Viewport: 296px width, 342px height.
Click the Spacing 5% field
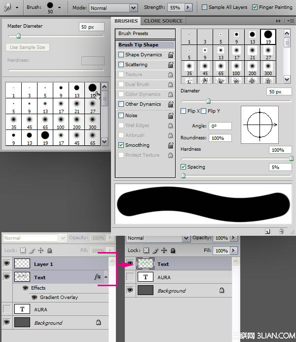pos(280,167)
